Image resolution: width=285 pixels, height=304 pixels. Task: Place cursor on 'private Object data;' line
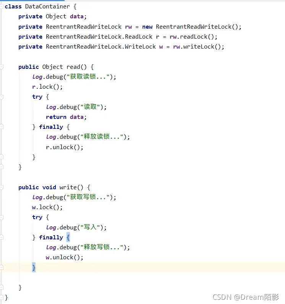(x=52, y=16)
